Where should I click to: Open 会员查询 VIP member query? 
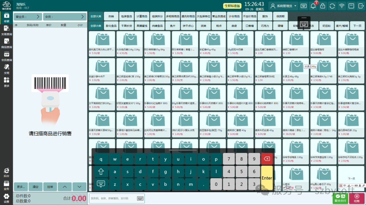pyautogui.click(x=6, y=56)
